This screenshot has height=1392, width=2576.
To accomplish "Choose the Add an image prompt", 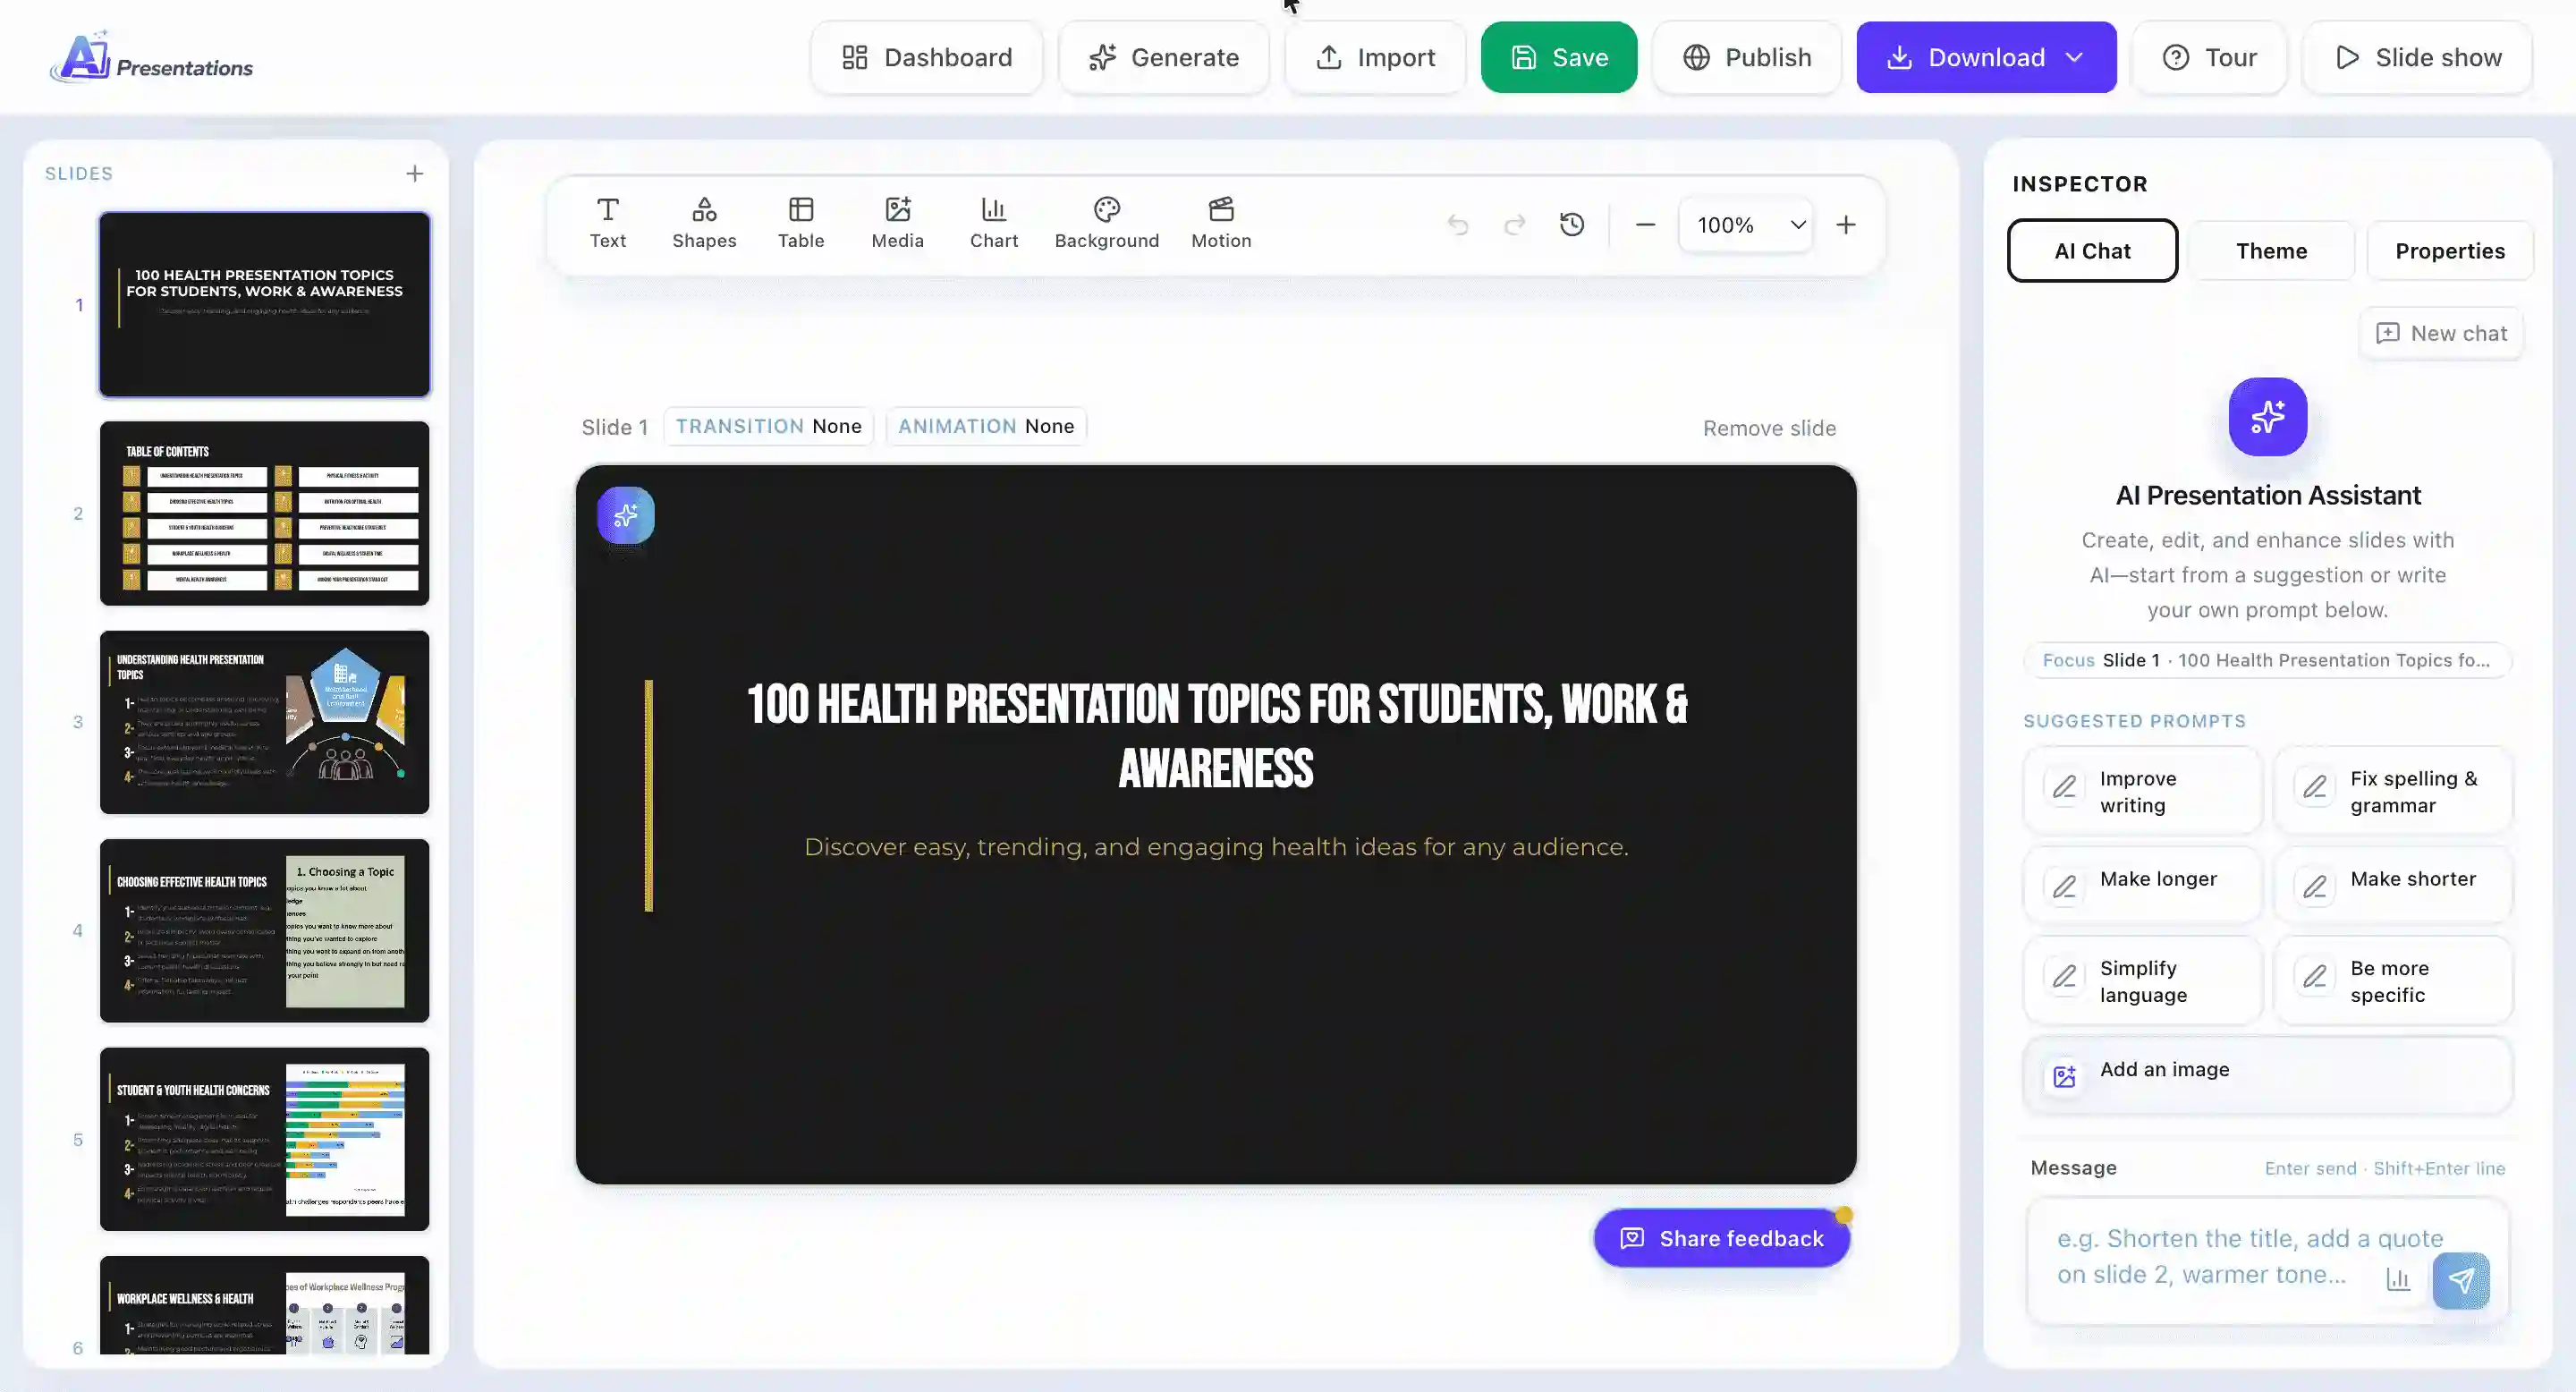I will [x=2267, y=1075].
